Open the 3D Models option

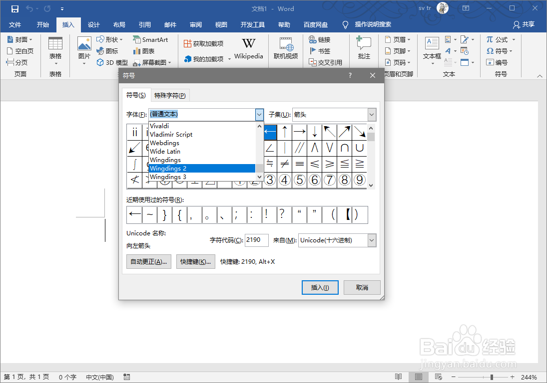111,62
